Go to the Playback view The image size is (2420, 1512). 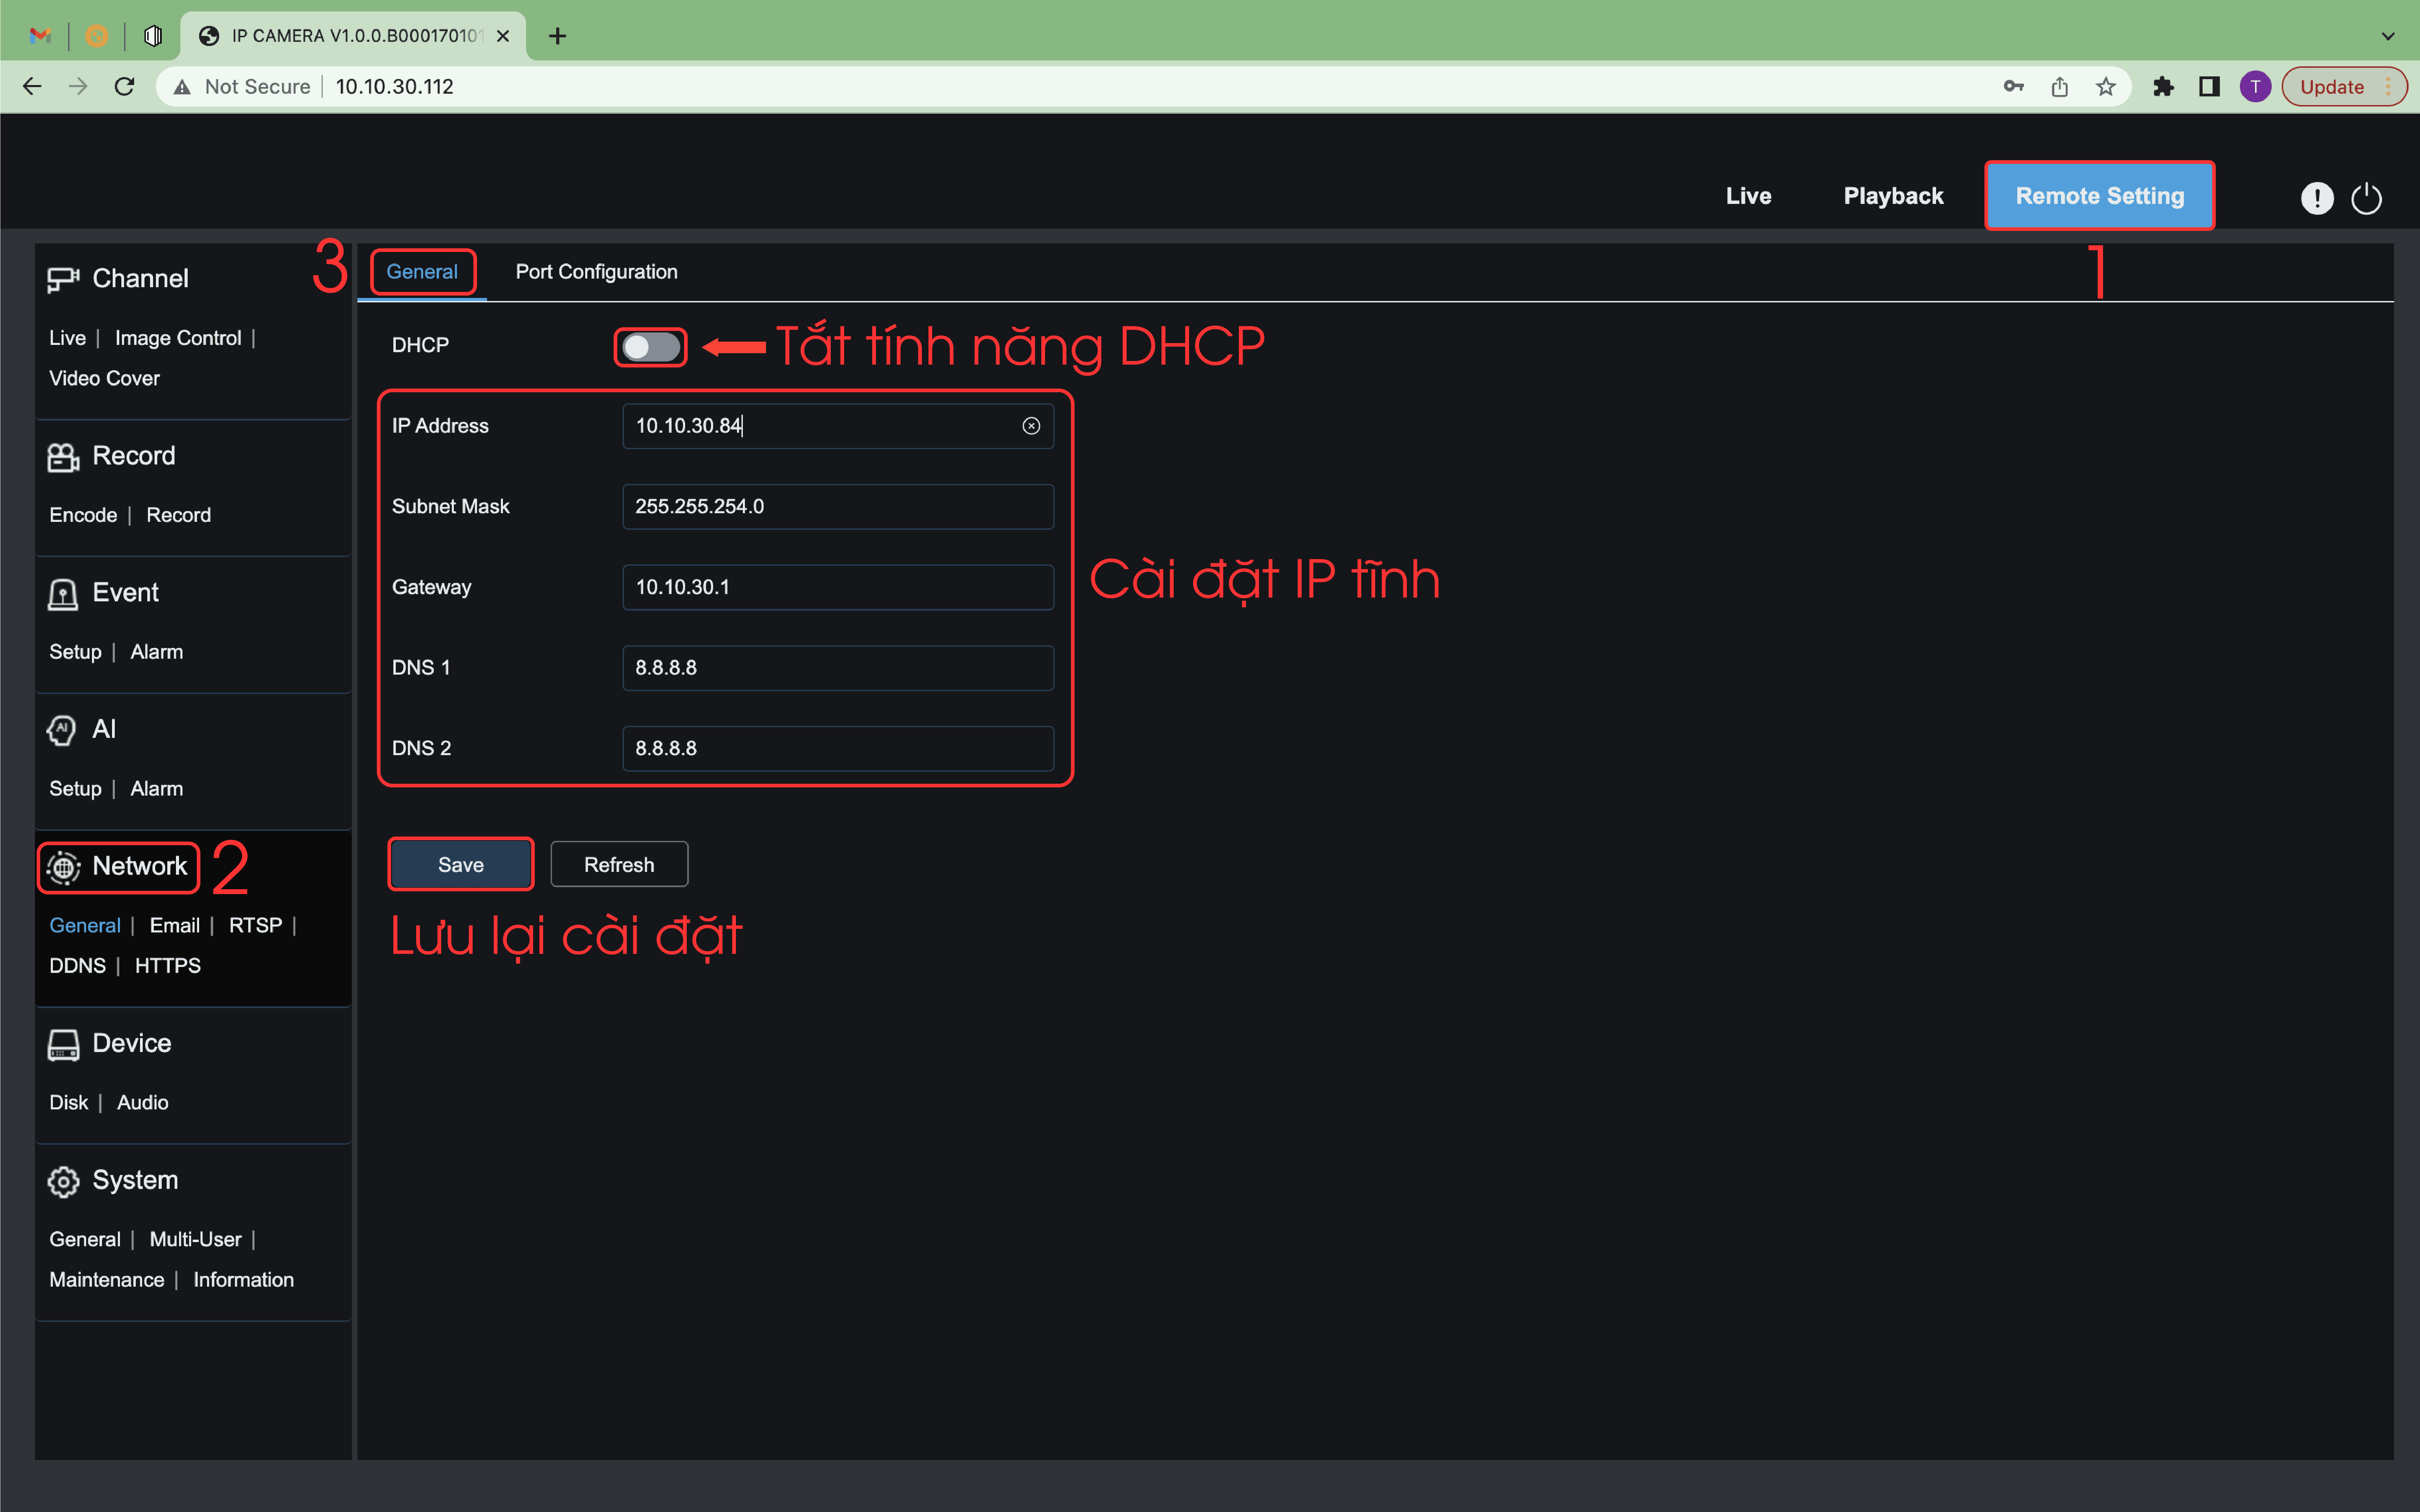pyautogui.click(x=1893, y=196)
